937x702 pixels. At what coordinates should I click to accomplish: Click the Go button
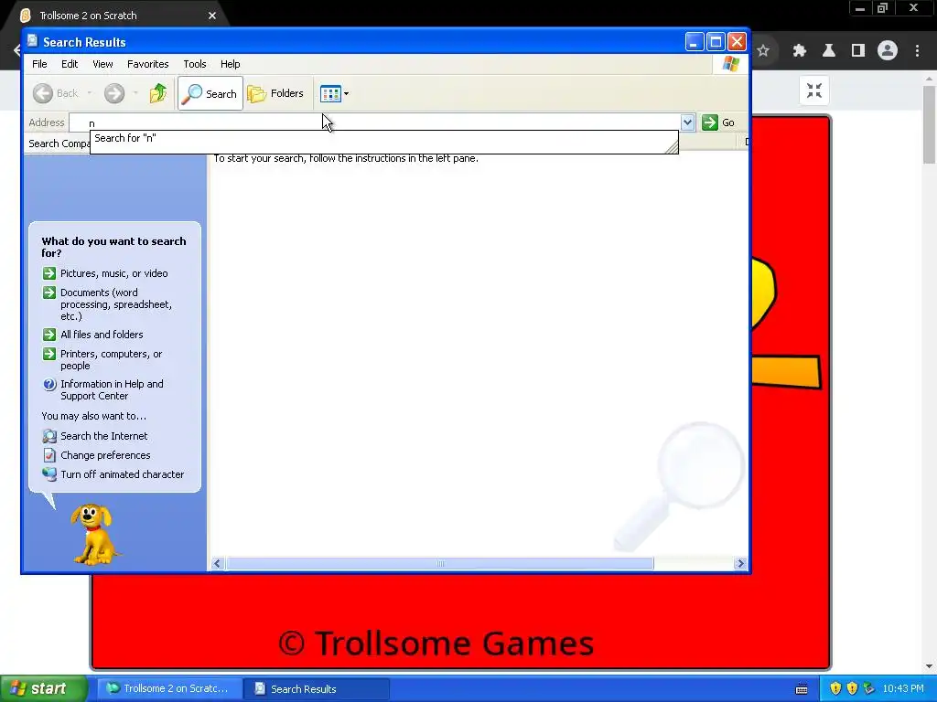tap(719, 122)
